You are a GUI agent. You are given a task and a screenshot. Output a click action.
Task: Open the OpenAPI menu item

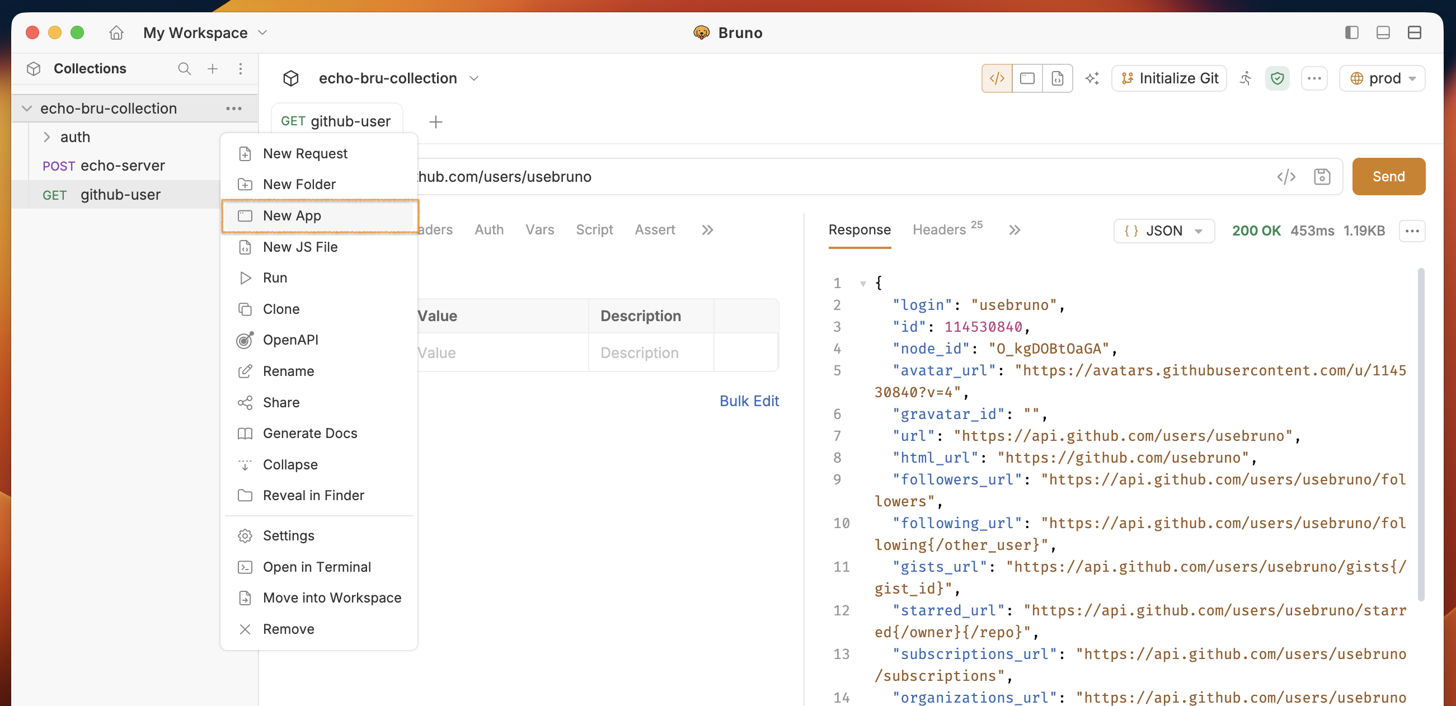point(320,340)
